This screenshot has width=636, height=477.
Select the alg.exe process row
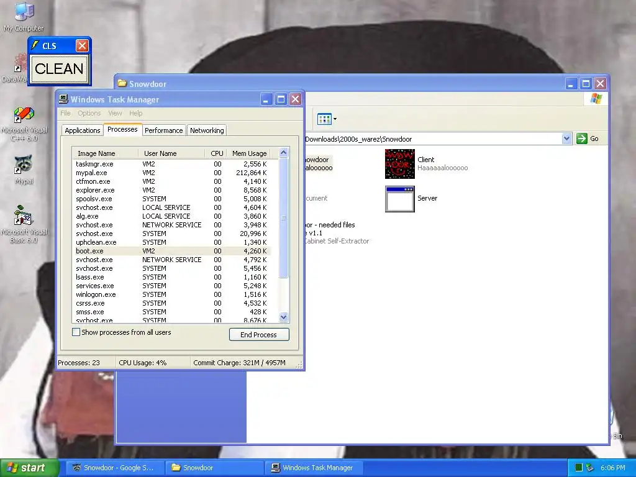171,216
